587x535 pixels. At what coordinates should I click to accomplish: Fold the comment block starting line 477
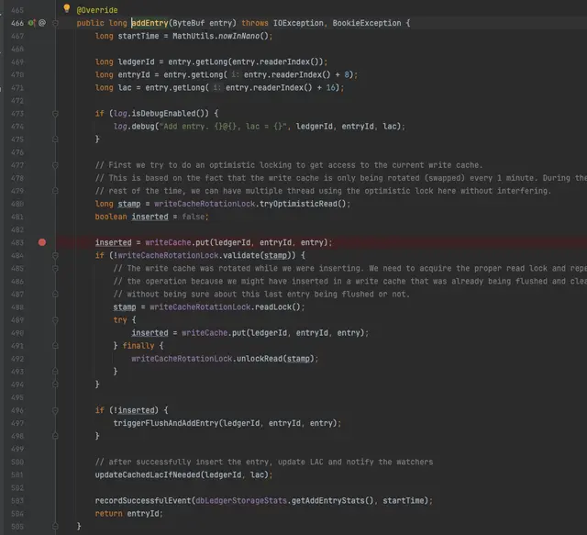[x=55, y=165]
